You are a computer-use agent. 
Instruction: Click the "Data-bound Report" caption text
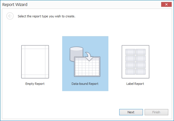(x=85, y=84)
